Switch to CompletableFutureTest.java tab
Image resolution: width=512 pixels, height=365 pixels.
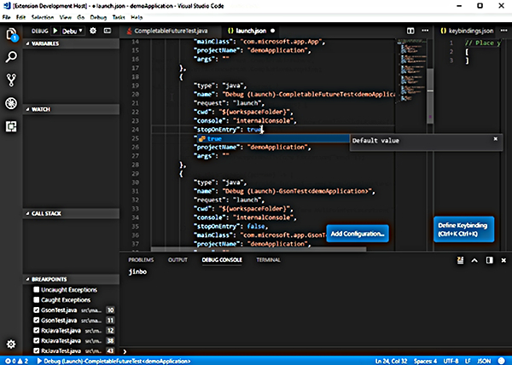171,31
